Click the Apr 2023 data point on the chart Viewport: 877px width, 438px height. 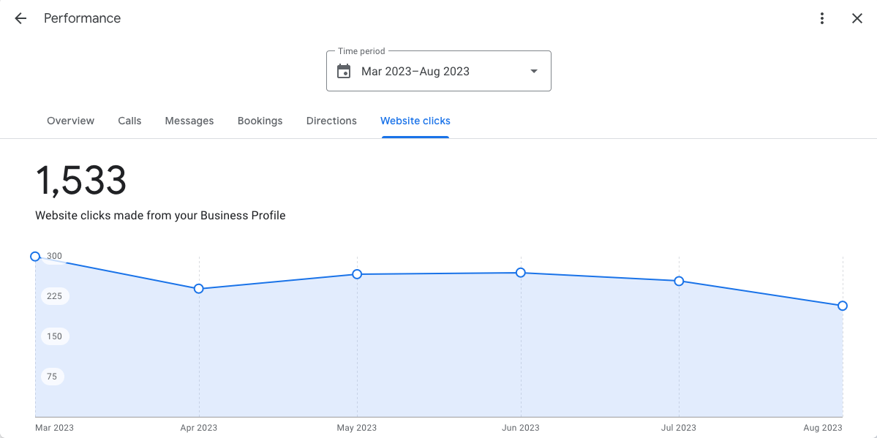[x=198, y=289]
